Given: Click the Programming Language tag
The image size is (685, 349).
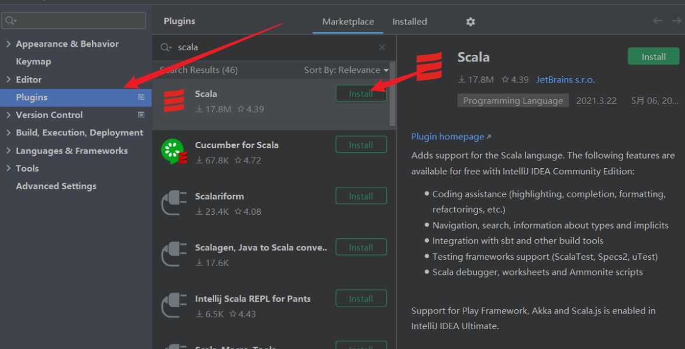Looking at the screenshot, I should pyautogui.click(x=513, y=101).
